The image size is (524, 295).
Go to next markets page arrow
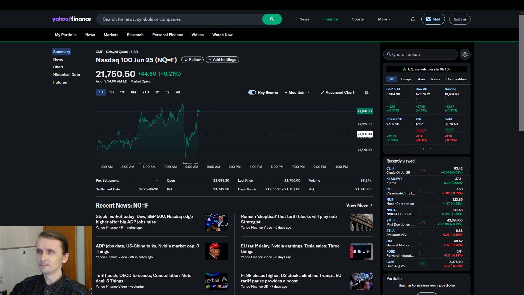point(430,149)
